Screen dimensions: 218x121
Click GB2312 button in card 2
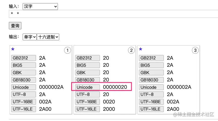87,58
